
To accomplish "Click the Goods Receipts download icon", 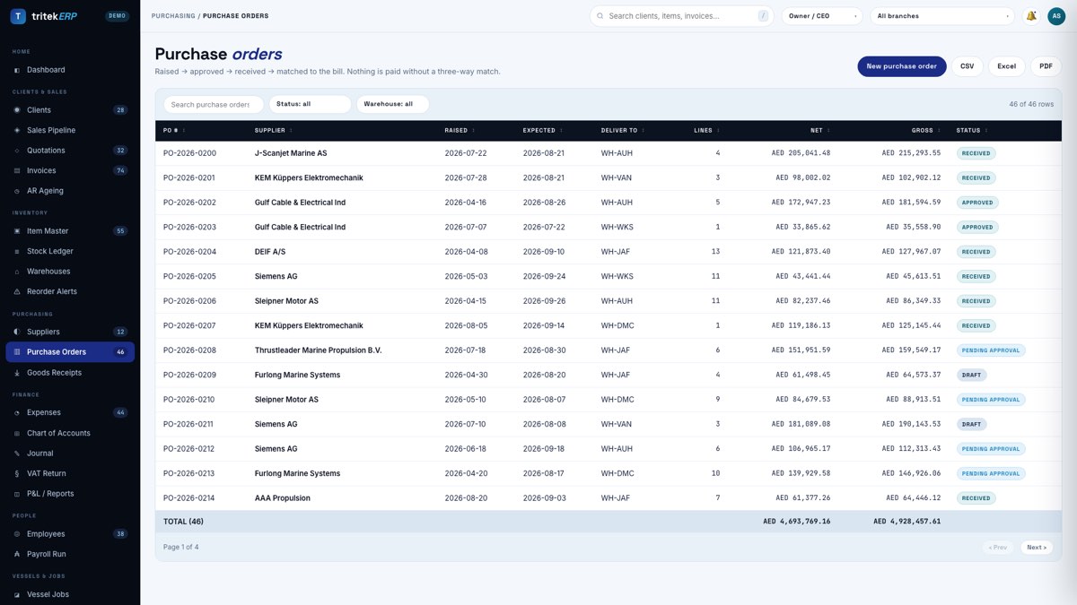I will [17, 373].
